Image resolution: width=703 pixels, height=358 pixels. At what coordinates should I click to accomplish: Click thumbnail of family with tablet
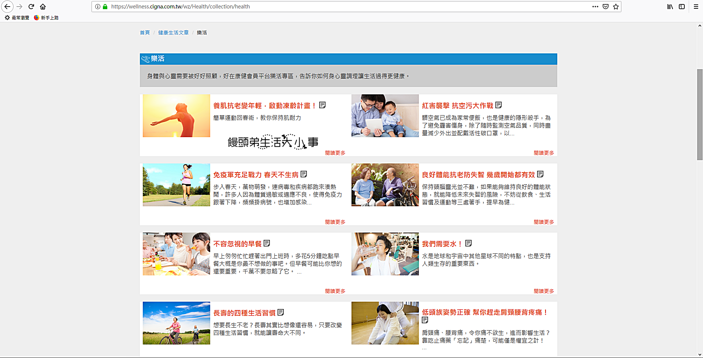tap(385, 116)
